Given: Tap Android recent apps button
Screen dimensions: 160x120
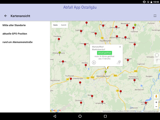Looking at the screenshot, I should tap(105, 116).
